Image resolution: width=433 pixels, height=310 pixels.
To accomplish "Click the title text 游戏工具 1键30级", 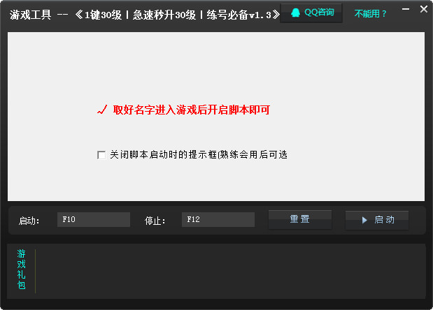I will pos(145,15).
